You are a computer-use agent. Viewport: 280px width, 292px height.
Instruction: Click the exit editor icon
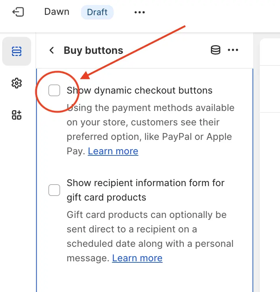click(x=18, y=12)
